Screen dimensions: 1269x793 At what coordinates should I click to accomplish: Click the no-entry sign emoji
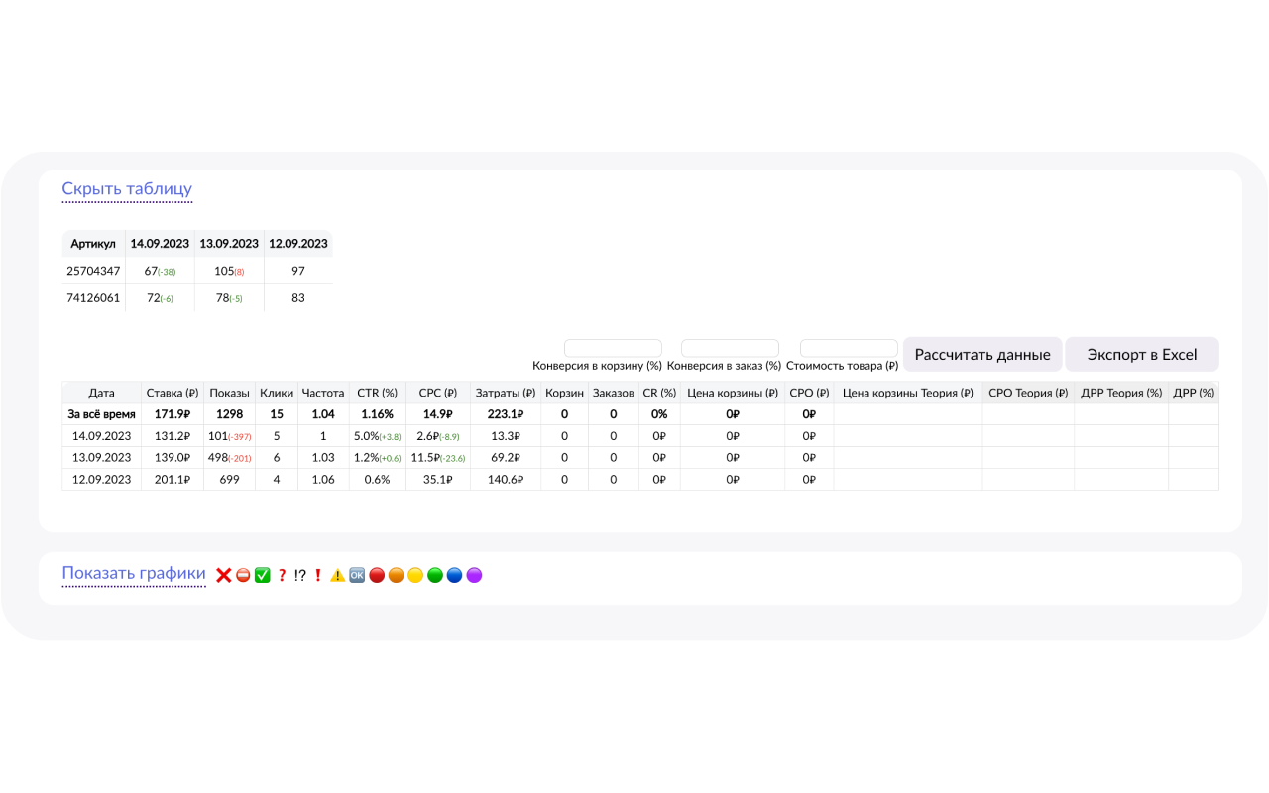point(243,575)
